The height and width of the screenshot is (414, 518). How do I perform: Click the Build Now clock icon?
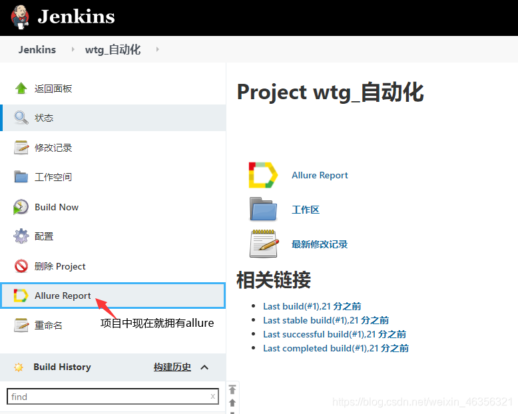(x=21, y=207)
